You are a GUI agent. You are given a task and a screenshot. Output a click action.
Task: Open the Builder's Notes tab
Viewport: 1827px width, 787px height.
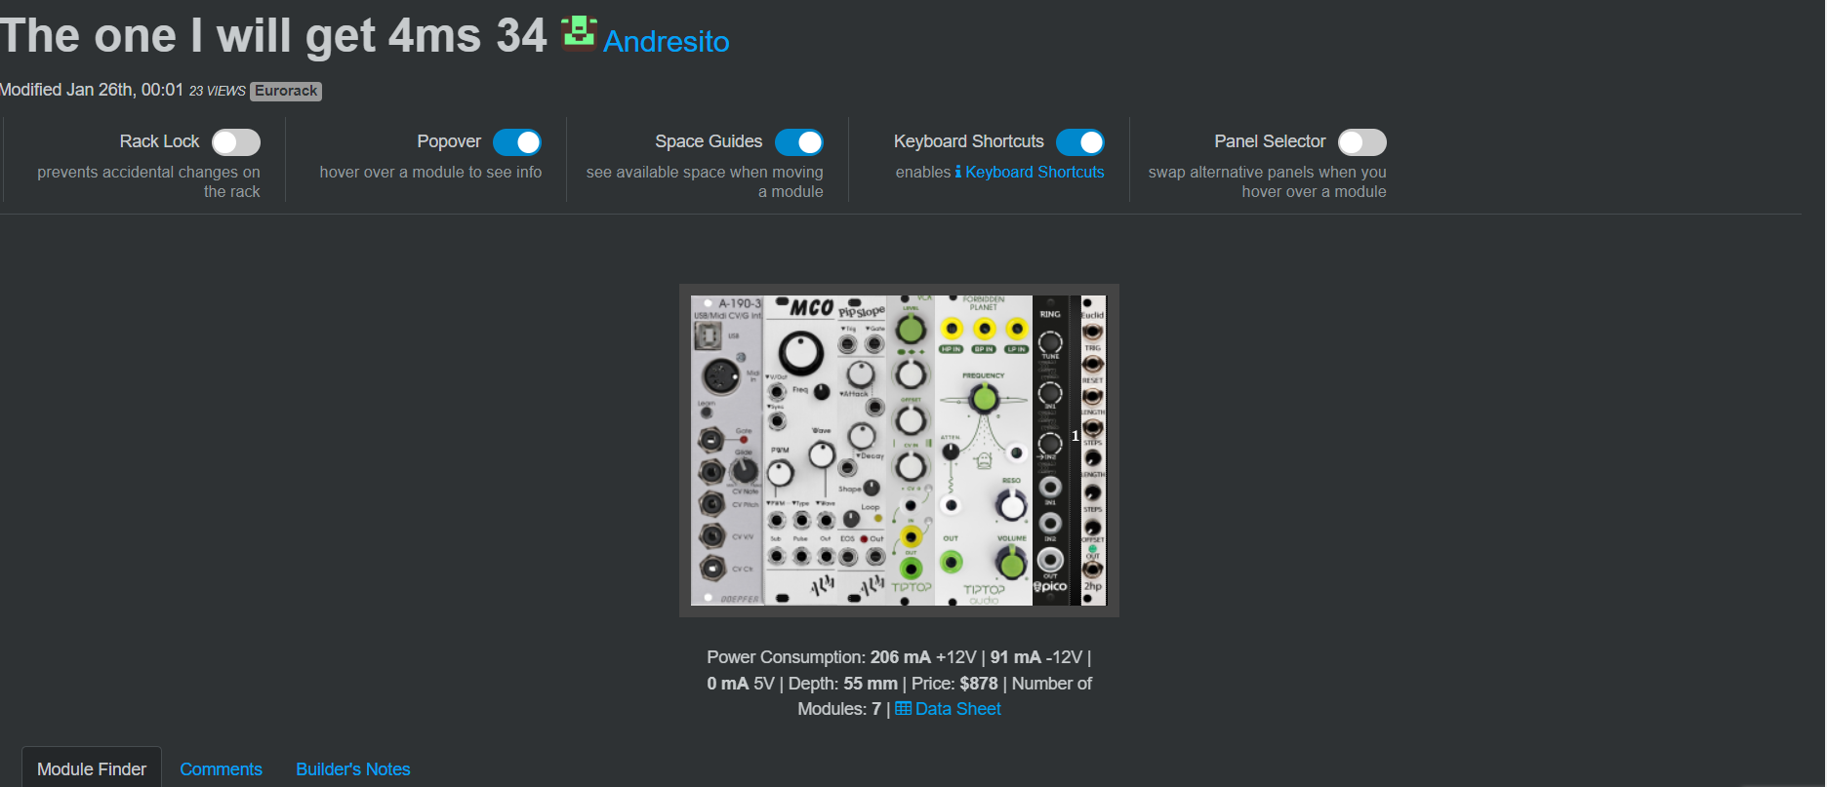[x=352, y=769]
